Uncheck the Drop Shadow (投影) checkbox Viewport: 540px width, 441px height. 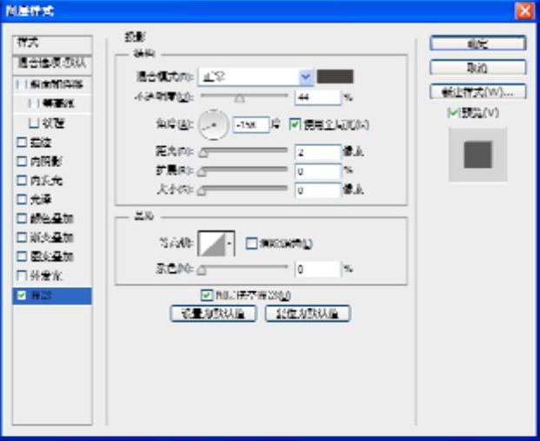coord(22,295)
